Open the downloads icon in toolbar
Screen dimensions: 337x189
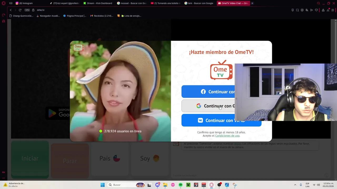pos(328,10)
